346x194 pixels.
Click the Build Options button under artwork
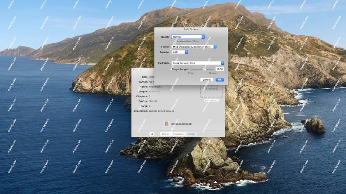point(211,100)
